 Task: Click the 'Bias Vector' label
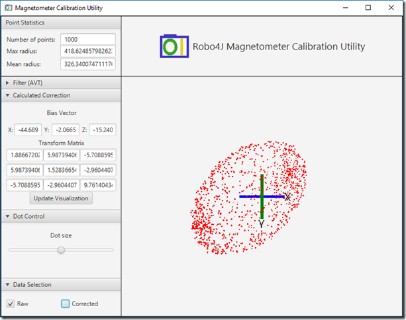(62, 113)
